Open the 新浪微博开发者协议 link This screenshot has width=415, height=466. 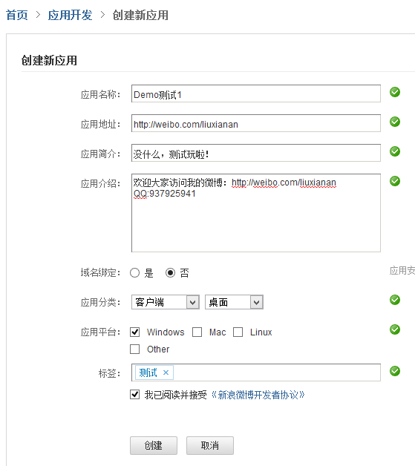(258, 395)
